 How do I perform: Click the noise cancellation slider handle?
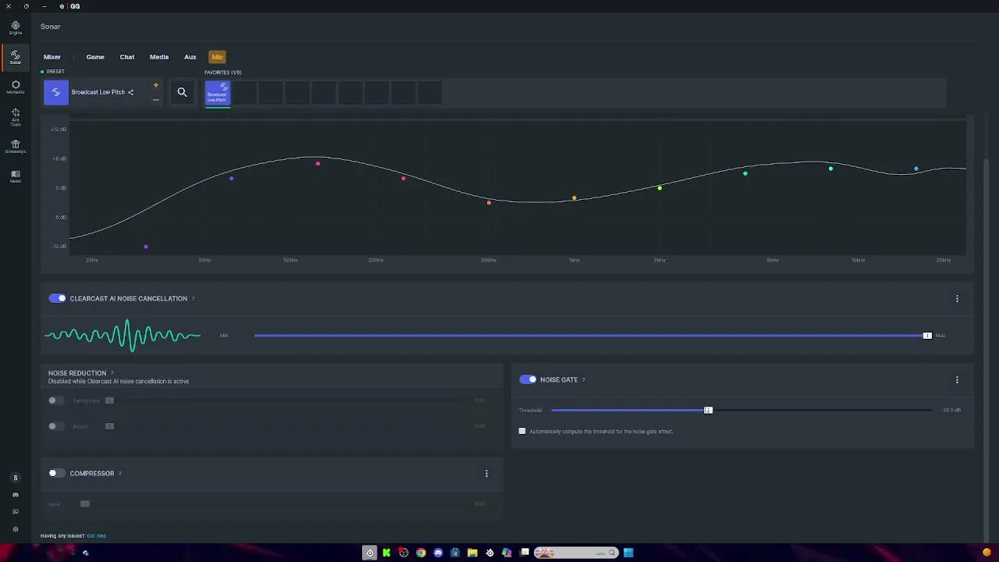pos(927,336)
